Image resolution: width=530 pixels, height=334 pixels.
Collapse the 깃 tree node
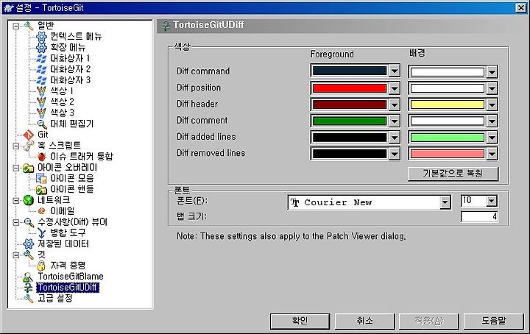click(16, 255)
